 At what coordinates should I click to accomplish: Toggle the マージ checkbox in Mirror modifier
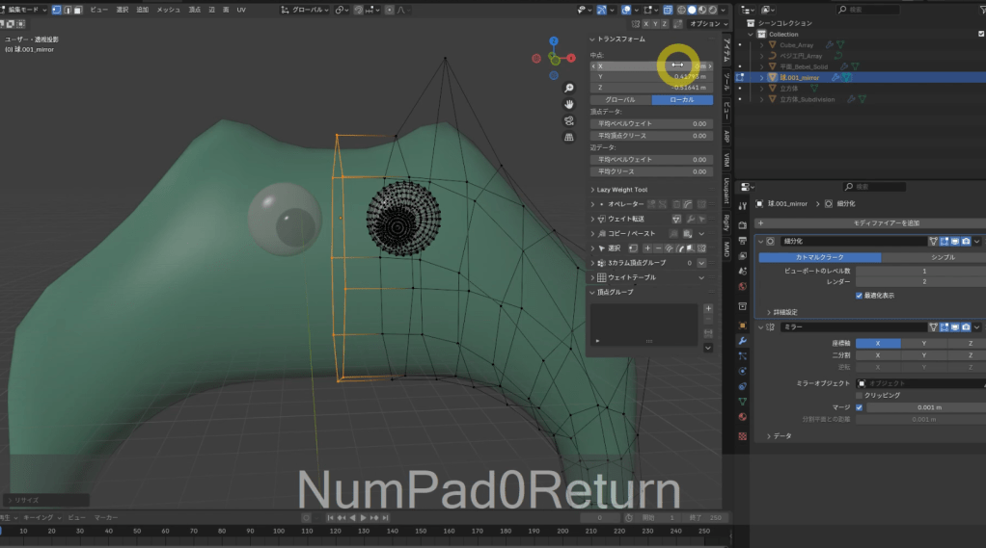(859, 407)
